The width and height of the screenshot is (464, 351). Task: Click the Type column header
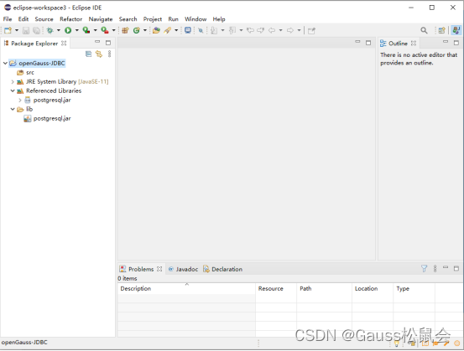coord(414,288)
